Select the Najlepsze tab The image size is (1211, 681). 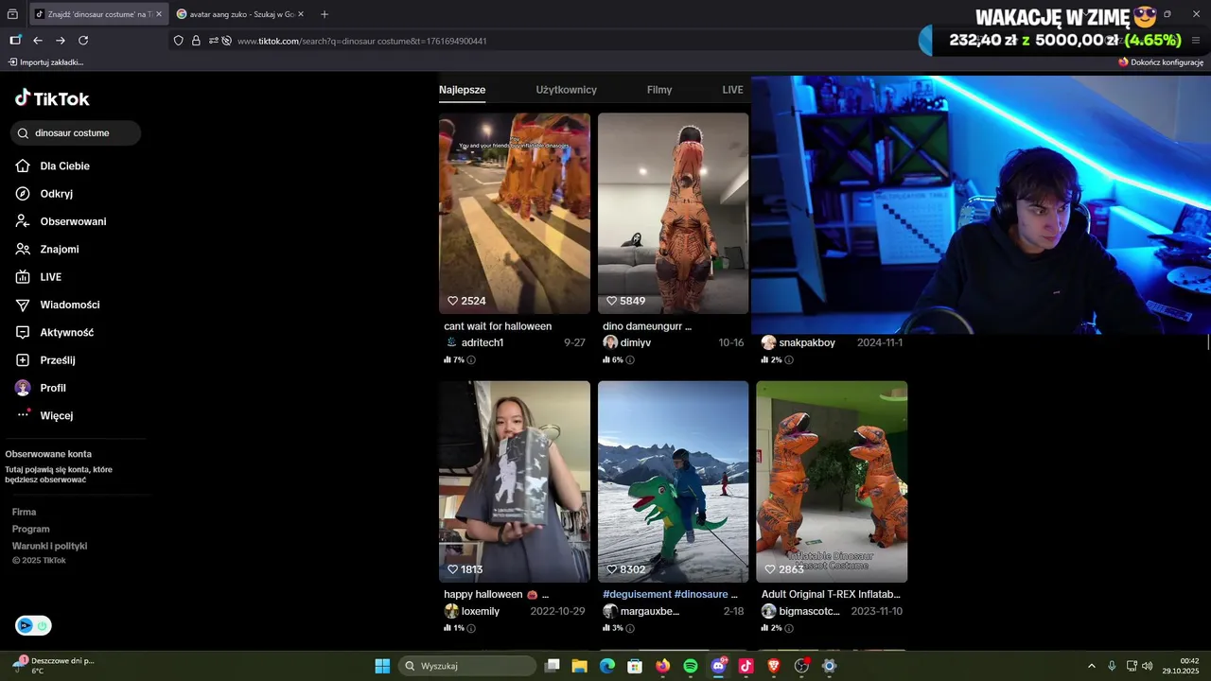(462, 90)
